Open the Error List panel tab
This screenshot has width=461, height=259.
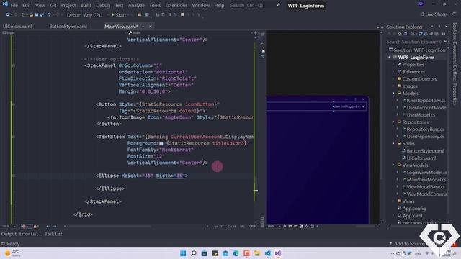tap(30, 234)
